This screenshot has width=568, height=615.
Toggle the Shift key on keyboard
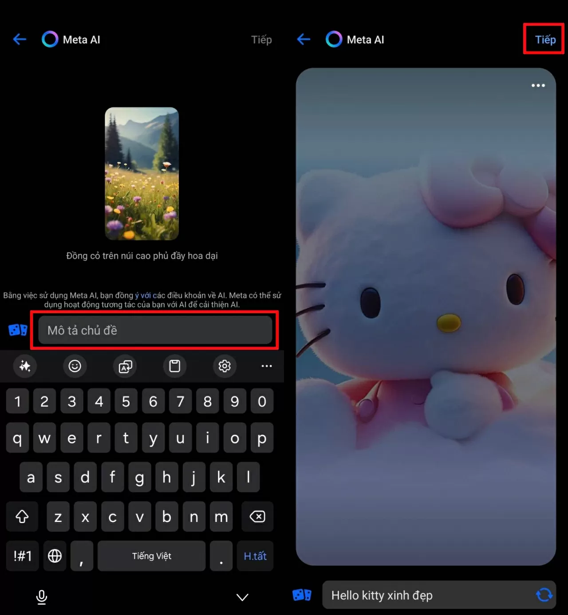tap(22, 517)
